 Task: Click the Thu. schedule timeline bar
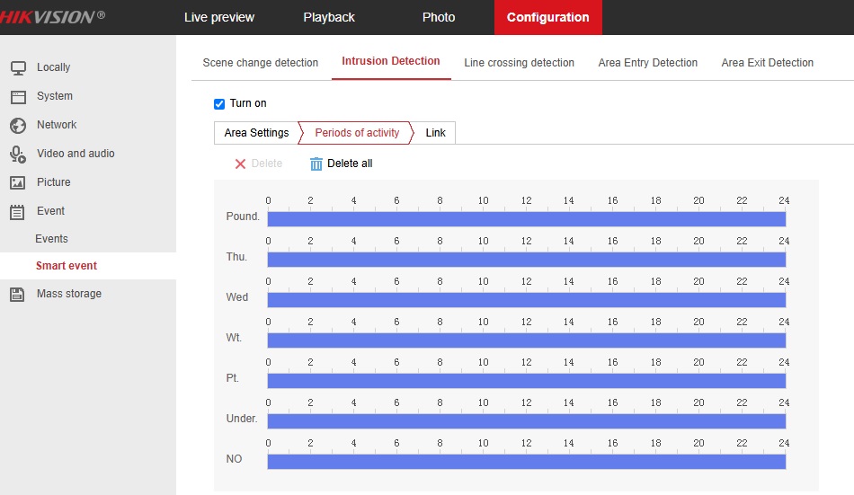526,260
